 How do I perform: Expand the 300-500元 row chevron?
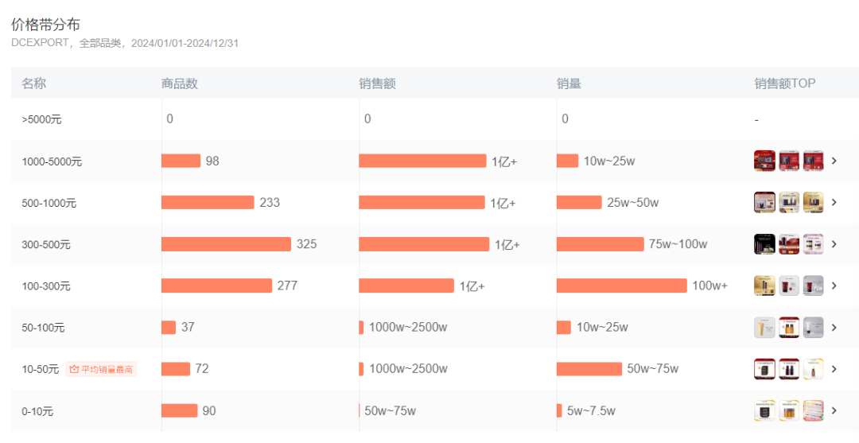coord(834,244)
